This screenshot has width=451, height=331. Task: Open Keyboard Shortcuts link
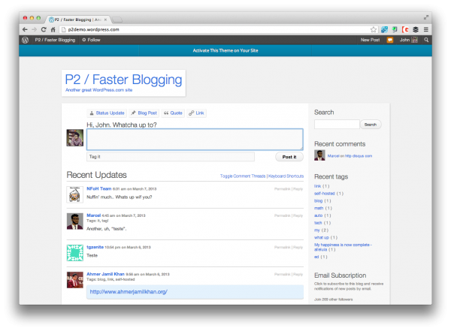[286, 176]
